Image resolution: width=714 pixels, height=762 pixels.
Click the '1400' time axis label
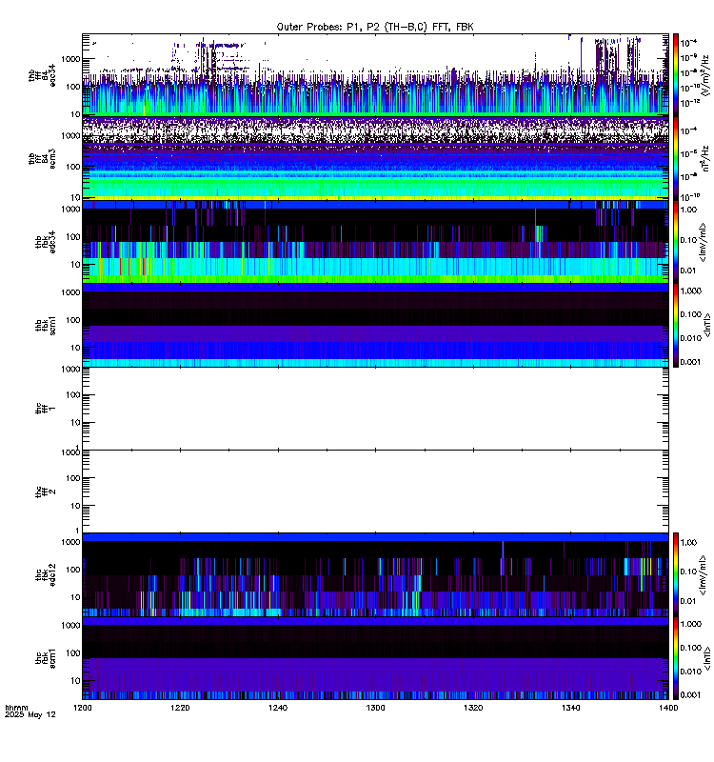(x=668, y=708)
